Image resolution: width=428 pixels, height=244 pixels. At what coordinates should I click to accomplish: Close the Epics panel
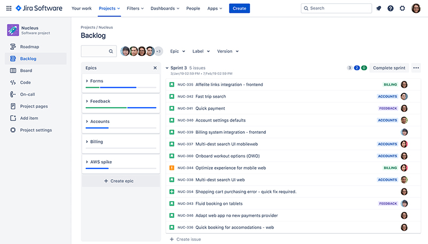tap(155, 68)
